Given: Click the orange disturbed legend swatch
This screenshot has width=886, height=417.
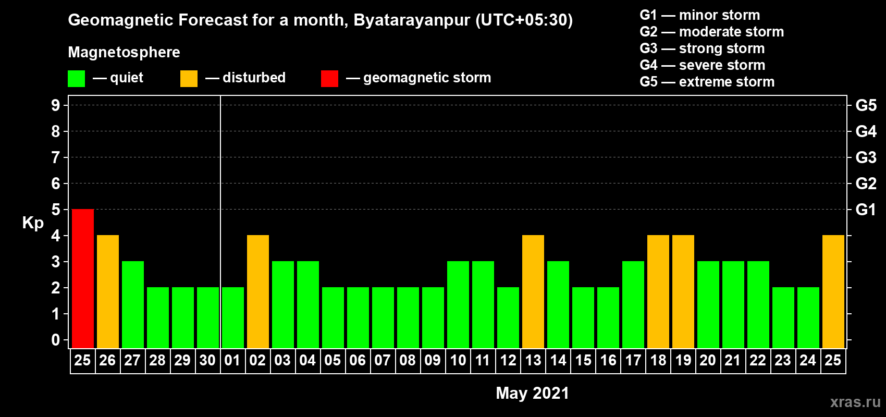Looking at the screenshot, I should [x=189, y=79].
